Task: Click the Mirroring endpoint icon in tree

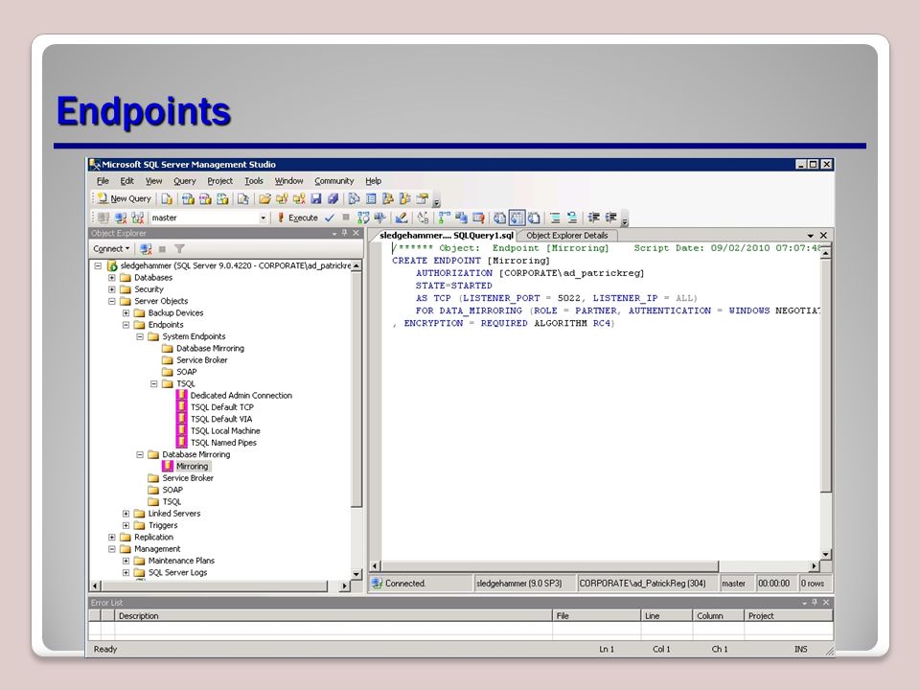Action: point(168,466)
